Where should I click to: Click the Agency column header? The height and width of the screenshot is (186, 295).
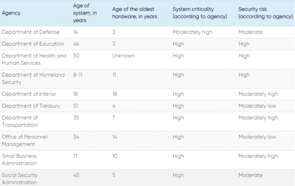[x=11, y=13]
